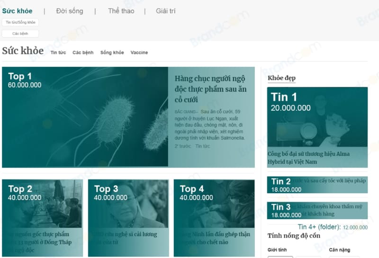This screenshot has width=379, height=258.
Task: Go to the Giải trí navigation tab
Action: point(166,11)
